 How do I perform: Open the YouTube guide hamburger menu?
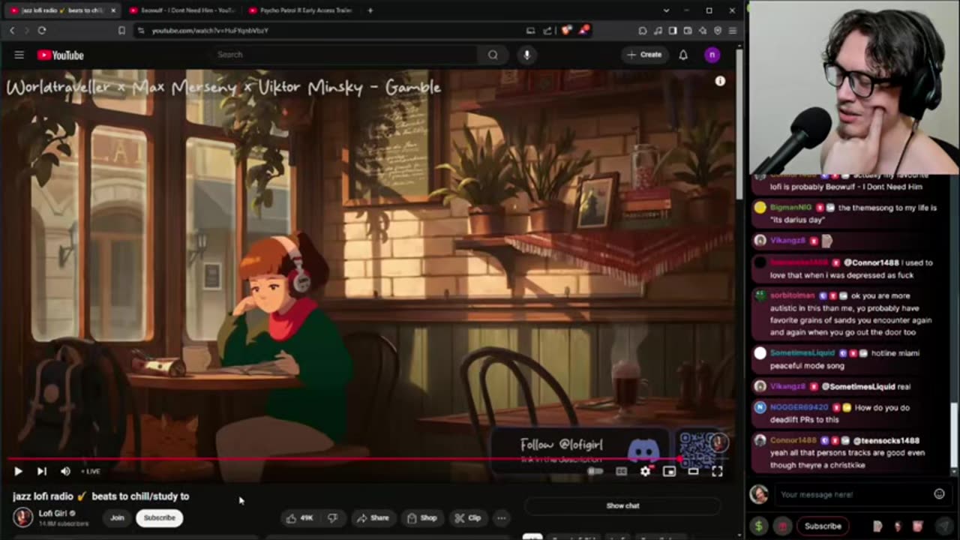click(19, 55)
